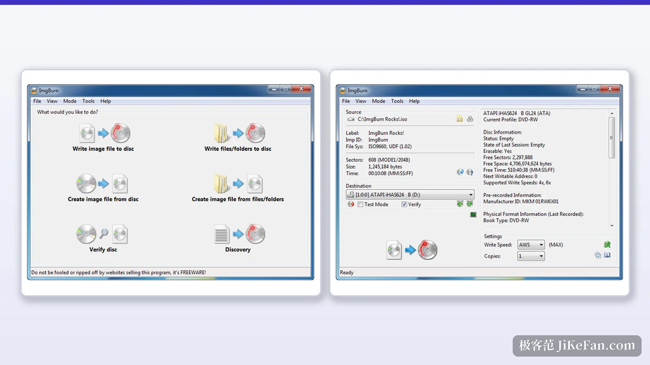Click the binoculars search icon in Source
The height and width of the screenshot is (365, 650).
tap(470, 119)
